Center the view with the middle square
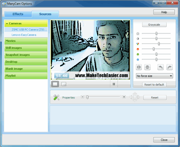 (x=135, y=97)
